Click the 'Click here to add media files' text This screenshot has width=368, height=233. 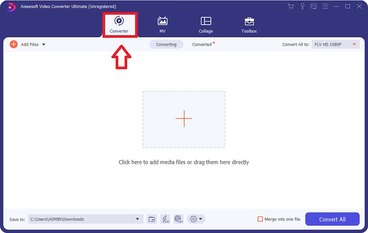pyautogui.click(x=184, y=162)
